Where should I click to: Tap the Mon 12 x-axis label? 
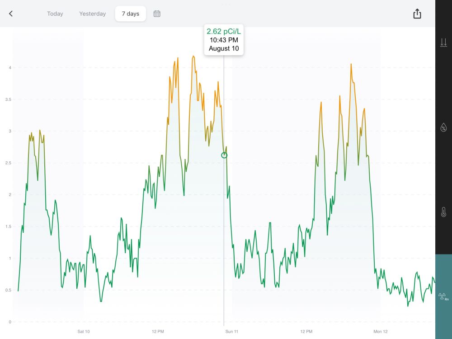click(x=381, y=331)
